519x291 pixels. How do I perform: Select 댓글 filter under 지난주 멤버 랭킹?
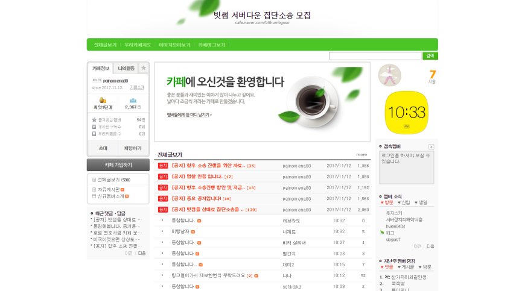coord(387,267)
